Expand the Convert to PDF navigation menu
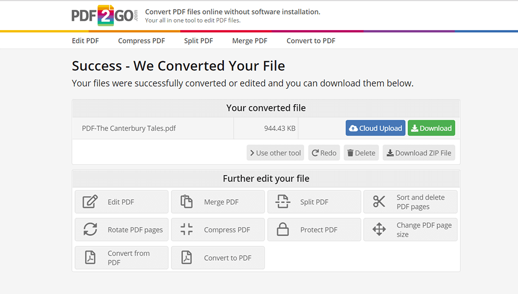This screenshot has width=518, height=294. coord(311,40)
